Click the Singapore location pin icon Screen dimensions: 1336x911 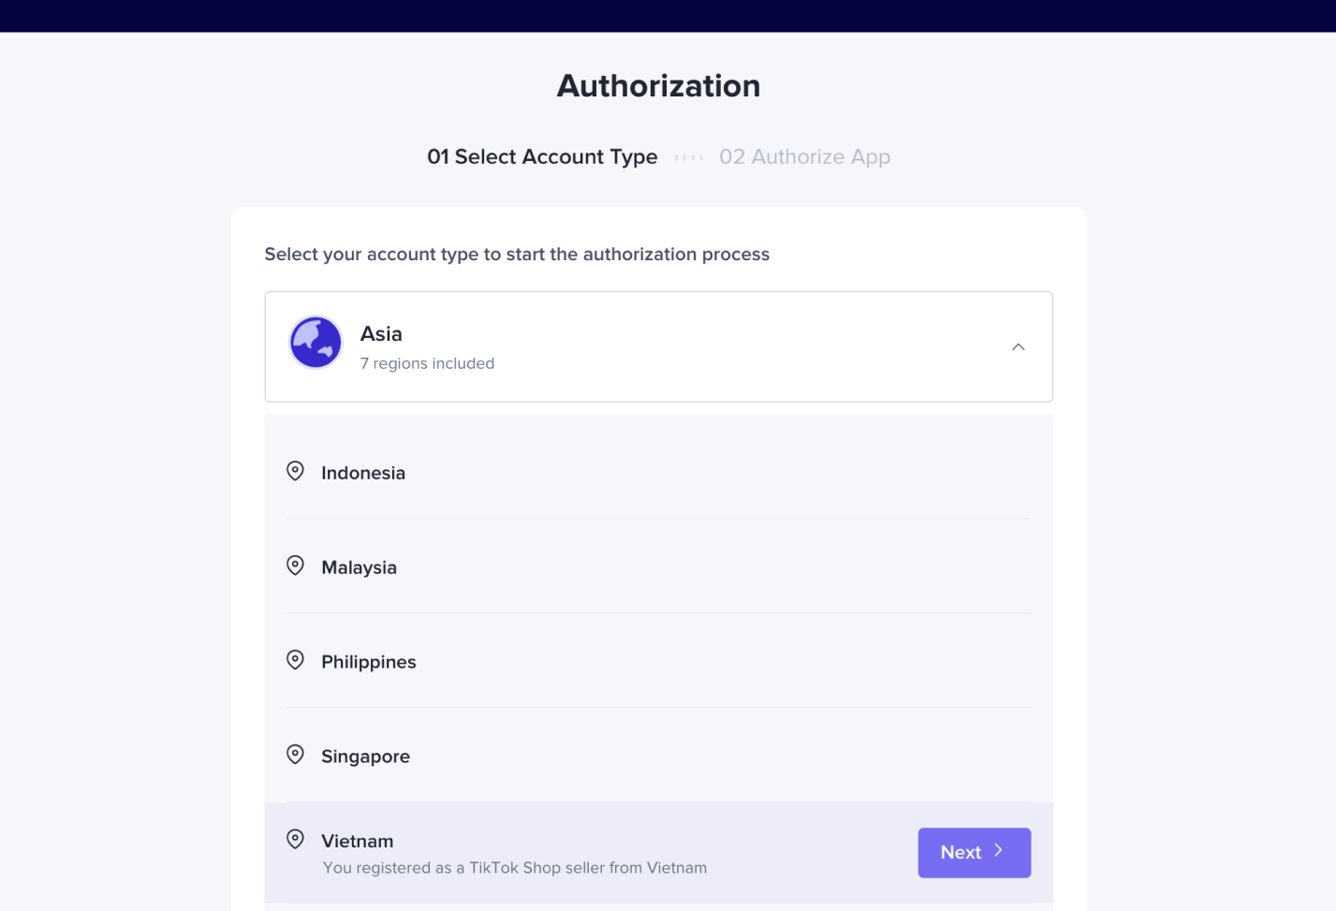(x=295, y=755)
